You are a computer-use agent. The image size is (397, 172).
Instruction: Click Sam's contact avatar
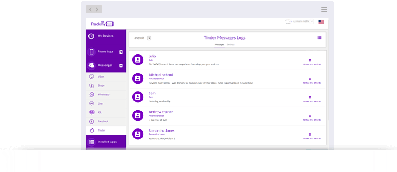(x=138, y=97)
